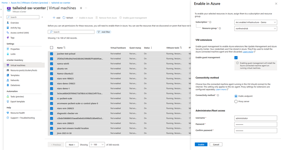Uncheck the Enable guest management checkbox
This screenshot has width=281, height=150.
[x=236, y=58]
